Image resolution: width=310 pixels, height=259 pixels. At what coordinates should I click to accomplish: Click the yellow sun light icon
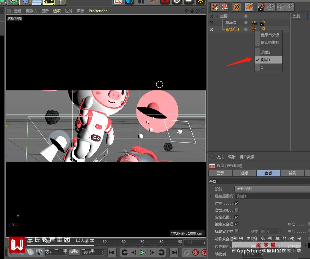(x=201, y=2)
